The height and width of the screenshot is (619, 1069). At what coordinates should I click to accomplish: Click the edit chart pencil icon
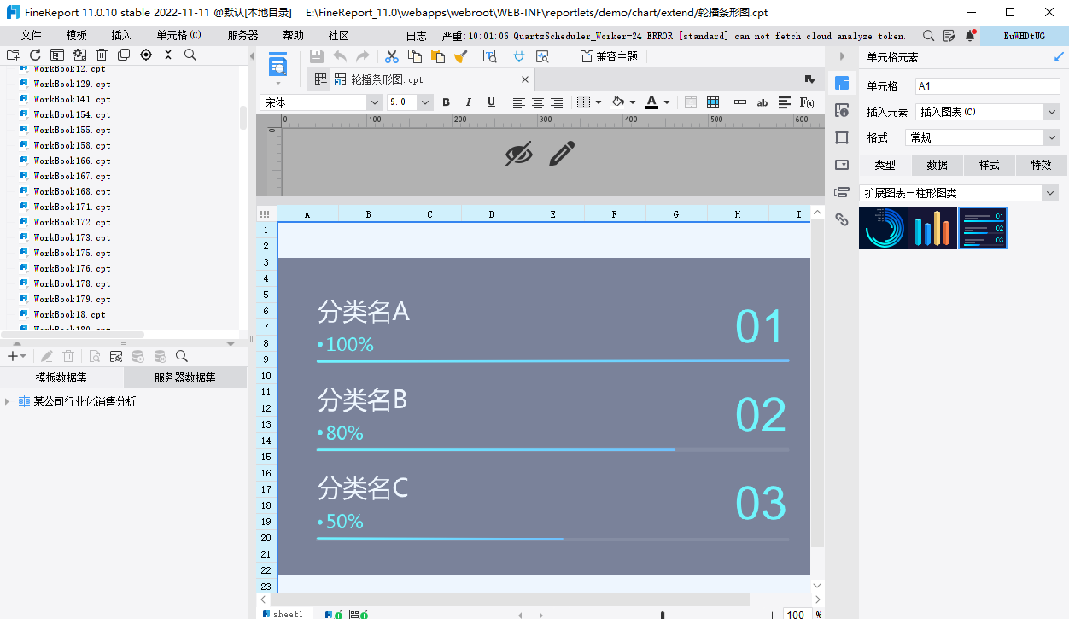pyautogui.click(x=561, y=155)
